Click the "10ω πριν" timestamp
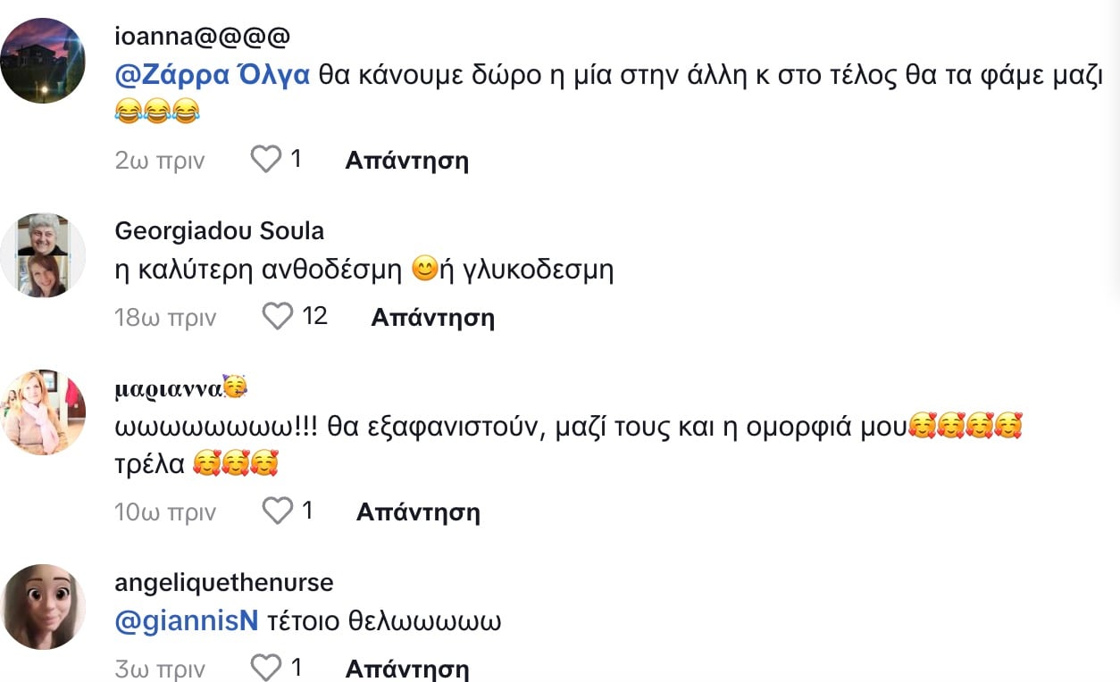Screen dimensions: 1120x682 click(x=165, y=511)
